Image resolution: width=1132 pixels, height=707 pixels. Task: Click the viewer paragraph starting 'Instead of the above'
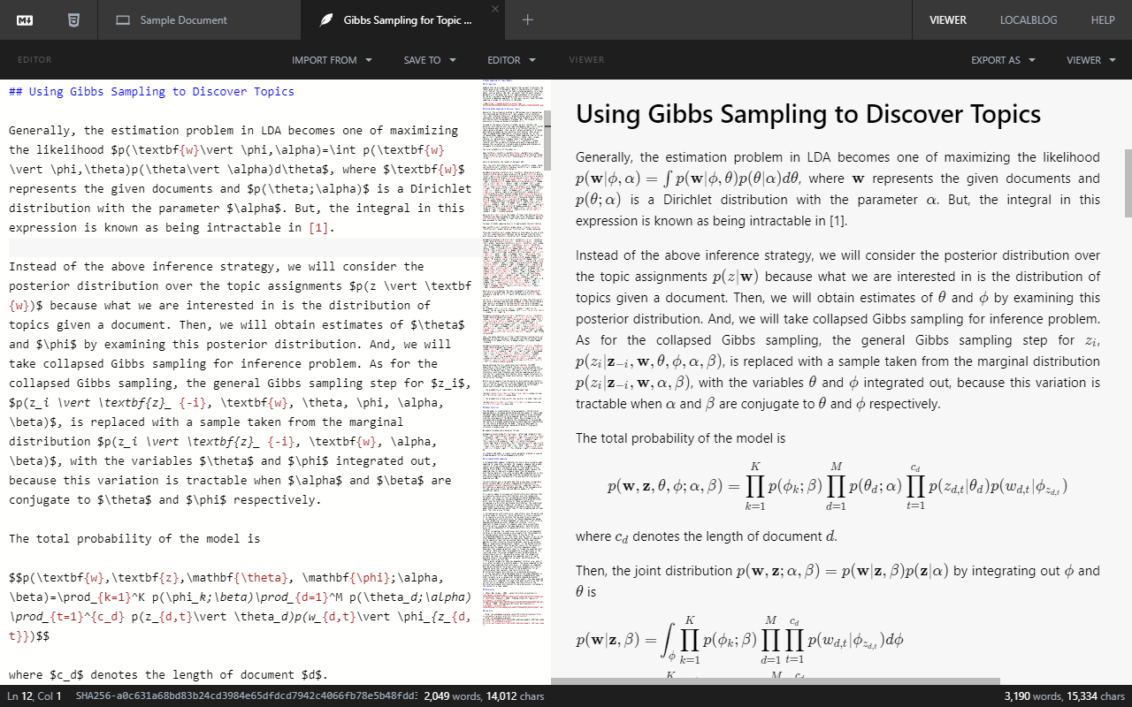pyautogui.click(x=838, y=330)
